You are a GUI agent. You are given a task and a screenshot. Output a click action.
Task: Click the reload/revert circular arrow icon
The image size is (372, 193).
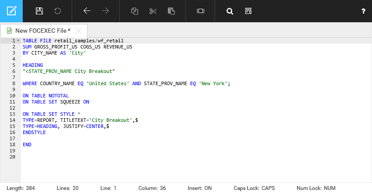tap(58, 11)
